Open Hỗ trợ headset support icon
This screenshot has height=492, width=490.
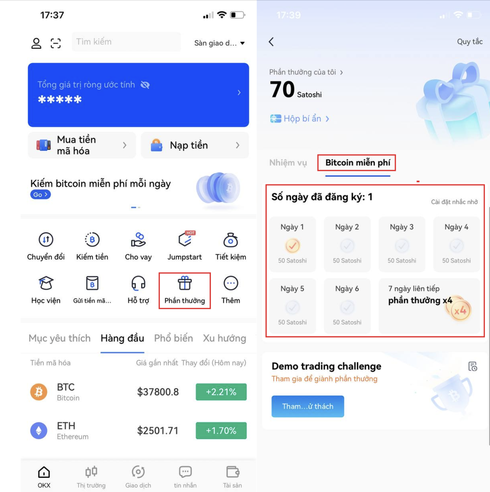(138, 283)
